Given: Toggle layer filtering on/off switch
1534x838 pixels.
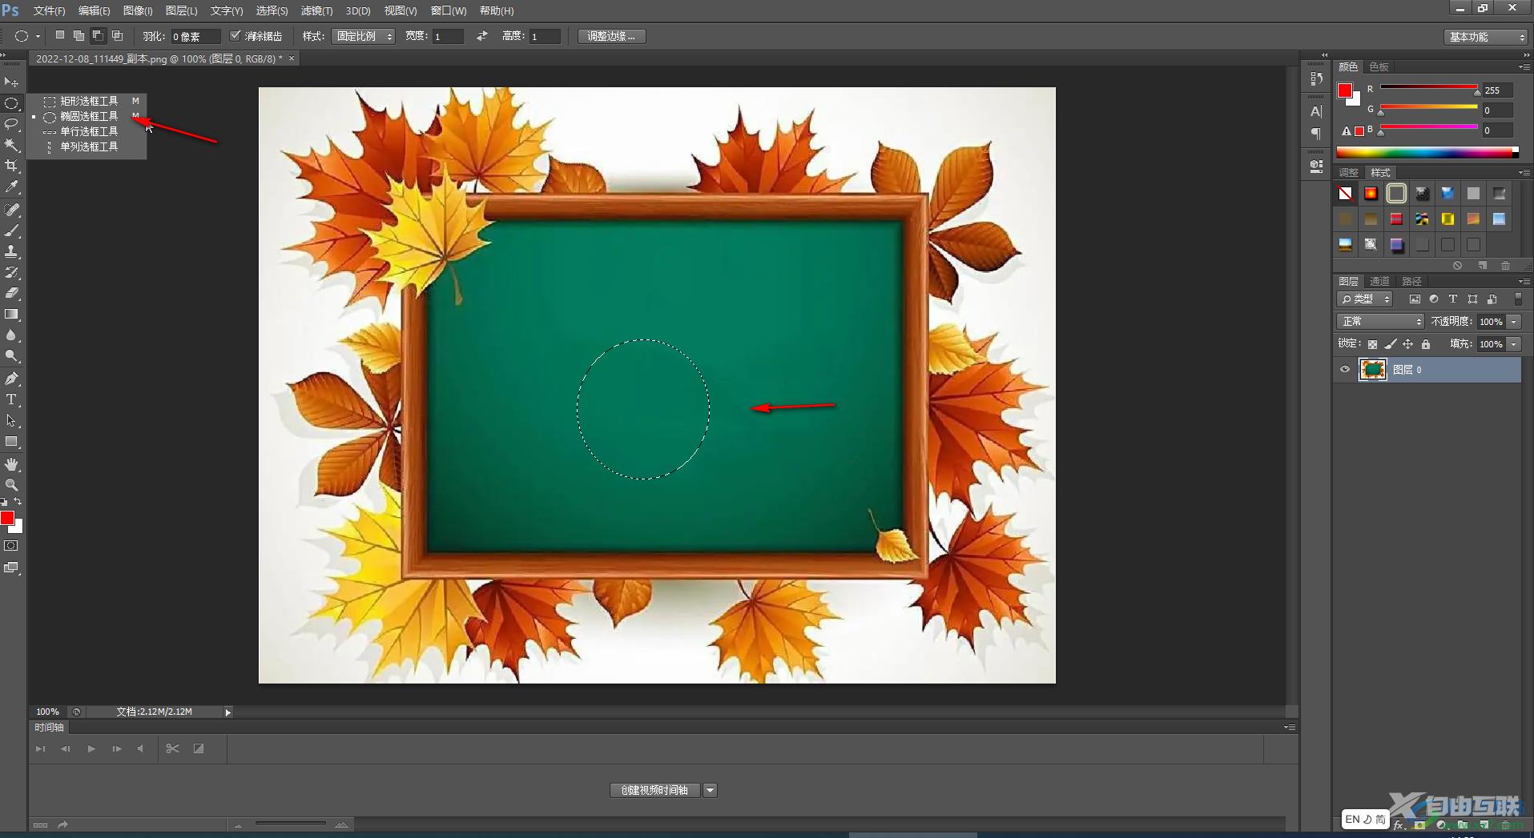Looking at the screenshot, I should tap(1518, 299).
